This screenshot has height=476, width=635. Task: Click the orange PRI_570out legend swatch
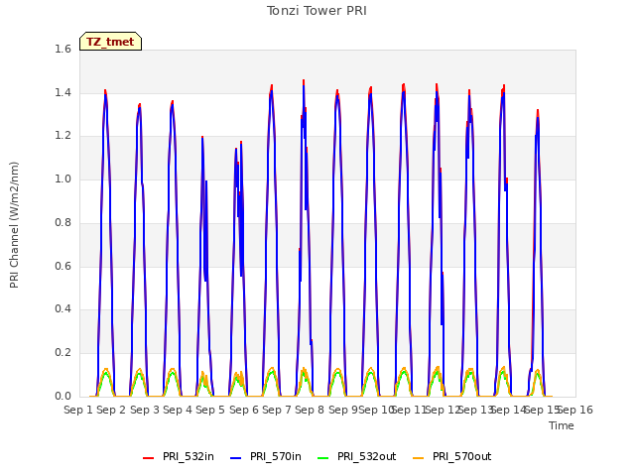(419, 458)
